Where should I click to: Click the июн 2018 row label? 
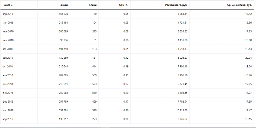tap(7, 31)
